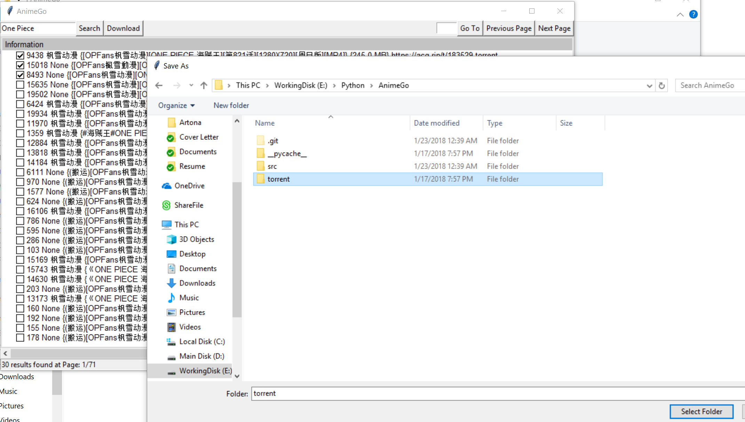Click the Up directory arrow icon

(x=204, y=86)
